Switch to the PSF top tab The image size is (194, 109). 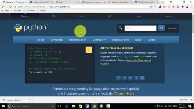point(53,16)
